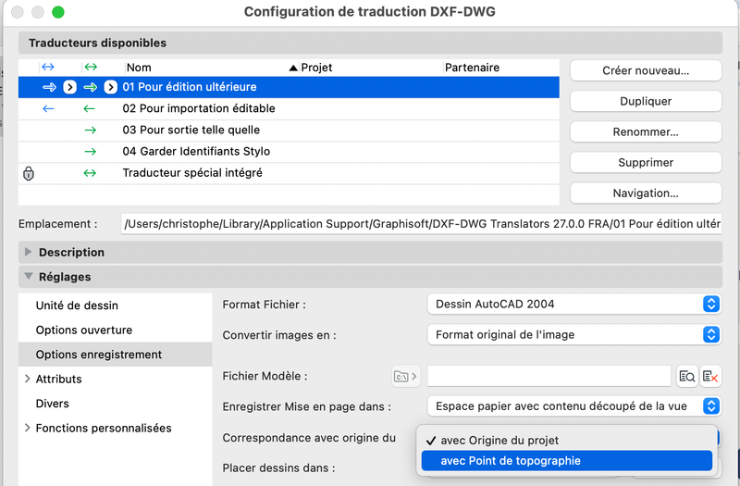Select Unité de dessin settings page
The height and width of the screenshot is (486, 740).
point(115,305)
